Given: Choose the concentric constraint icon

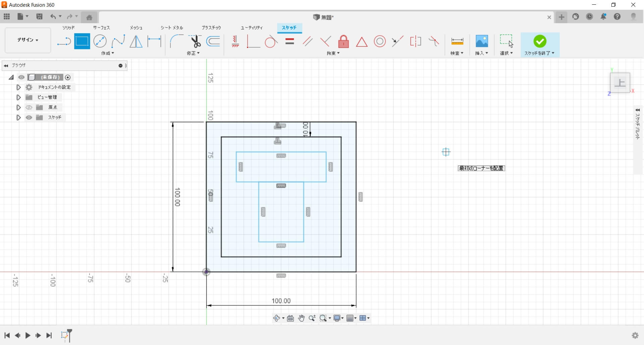Looking at the screenshot, I should coord(380,42).
